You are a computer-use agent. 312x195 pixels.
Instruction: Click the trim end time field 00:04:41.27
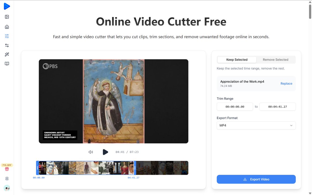[x=277, y=107]
